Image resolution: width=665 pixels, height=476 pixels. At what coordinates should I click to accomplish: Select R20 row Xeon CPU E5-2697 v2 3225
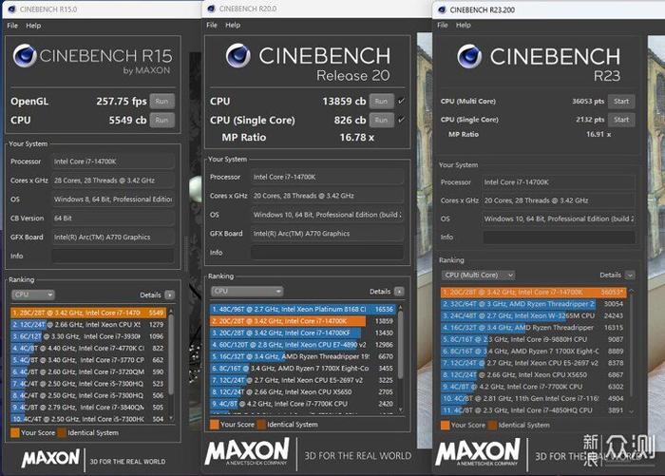tap(303, 381)
